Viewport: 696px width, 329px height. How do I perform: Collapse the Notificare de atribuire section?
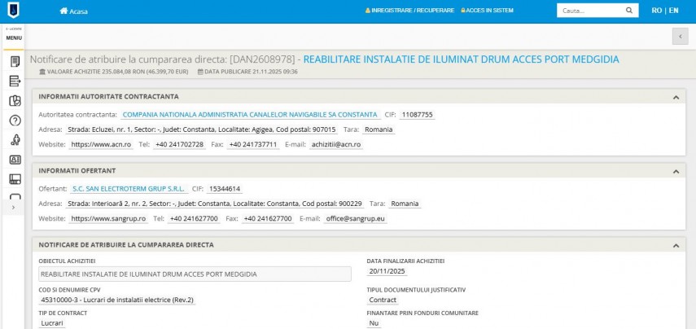tap(676, 244)
